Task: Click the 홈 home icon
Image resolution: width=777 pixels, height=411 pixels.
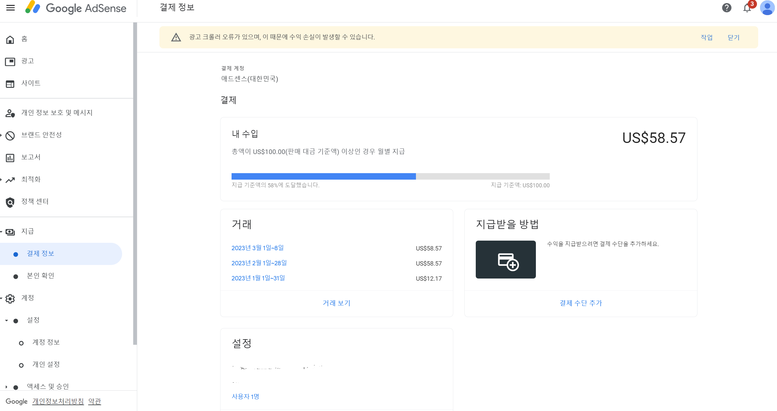Action: click(10, 39)
